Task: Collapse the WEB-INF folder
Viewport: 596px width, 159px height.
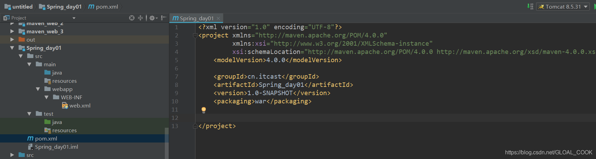Action: pyautogui.click(x=46, y=97)
